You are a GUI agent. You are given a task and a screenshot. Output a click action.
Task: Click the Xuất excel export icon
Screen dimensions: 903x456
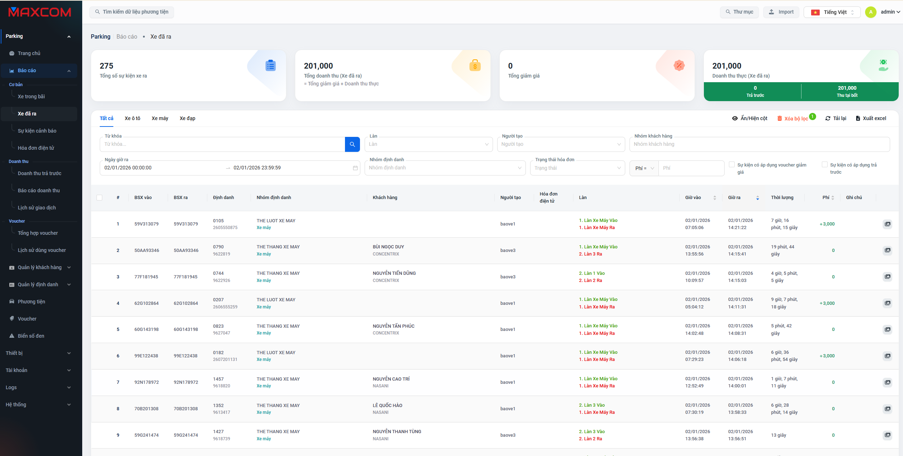(x=858, y=119)
